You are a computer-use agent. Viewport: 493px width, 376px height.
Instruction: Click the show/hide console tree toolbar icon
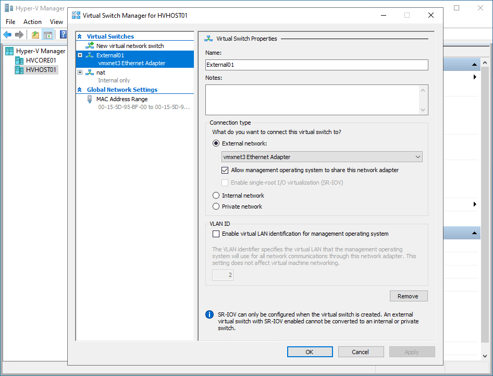tap(48, 34)
